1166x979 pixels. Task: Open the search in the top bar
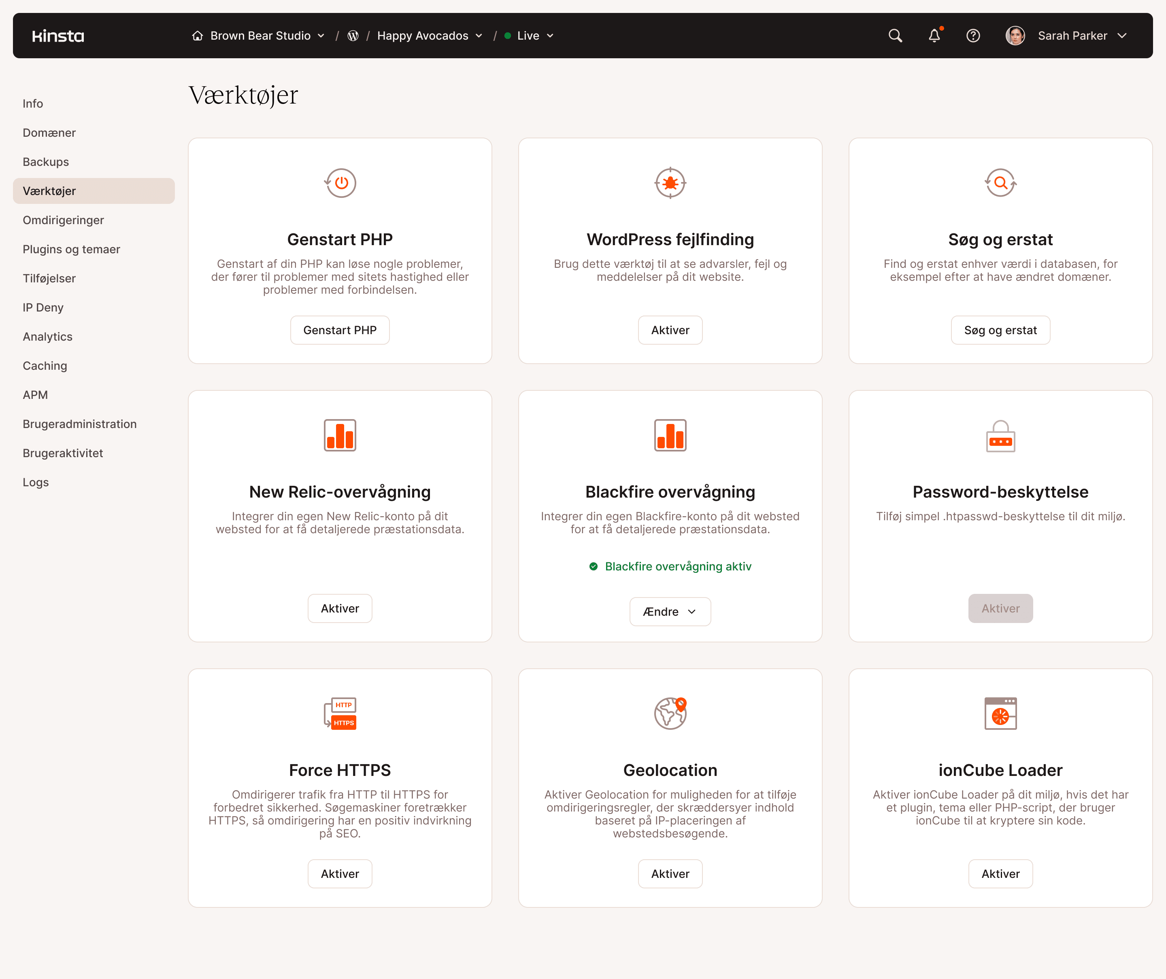(x=895, y=36)
